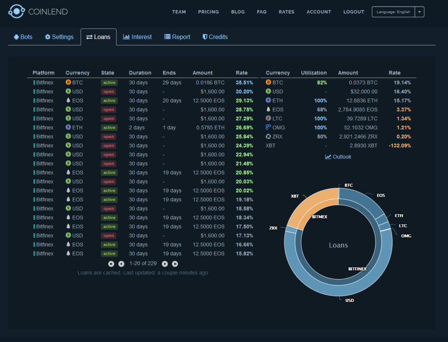The image size is (448, 342).
Task: Click BTC icon in utilization table
Action: coord(268,82)
